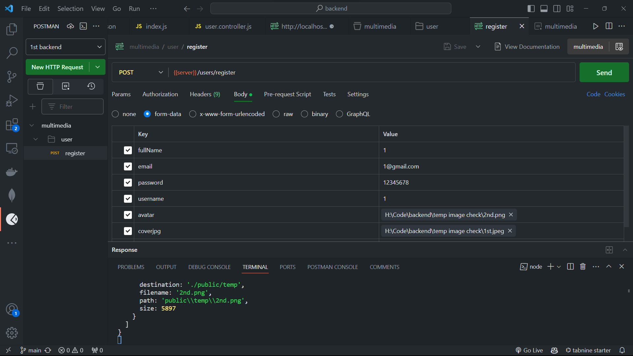Open the Source Control view
Screen dimensions: 633x356
coord(12,77)
